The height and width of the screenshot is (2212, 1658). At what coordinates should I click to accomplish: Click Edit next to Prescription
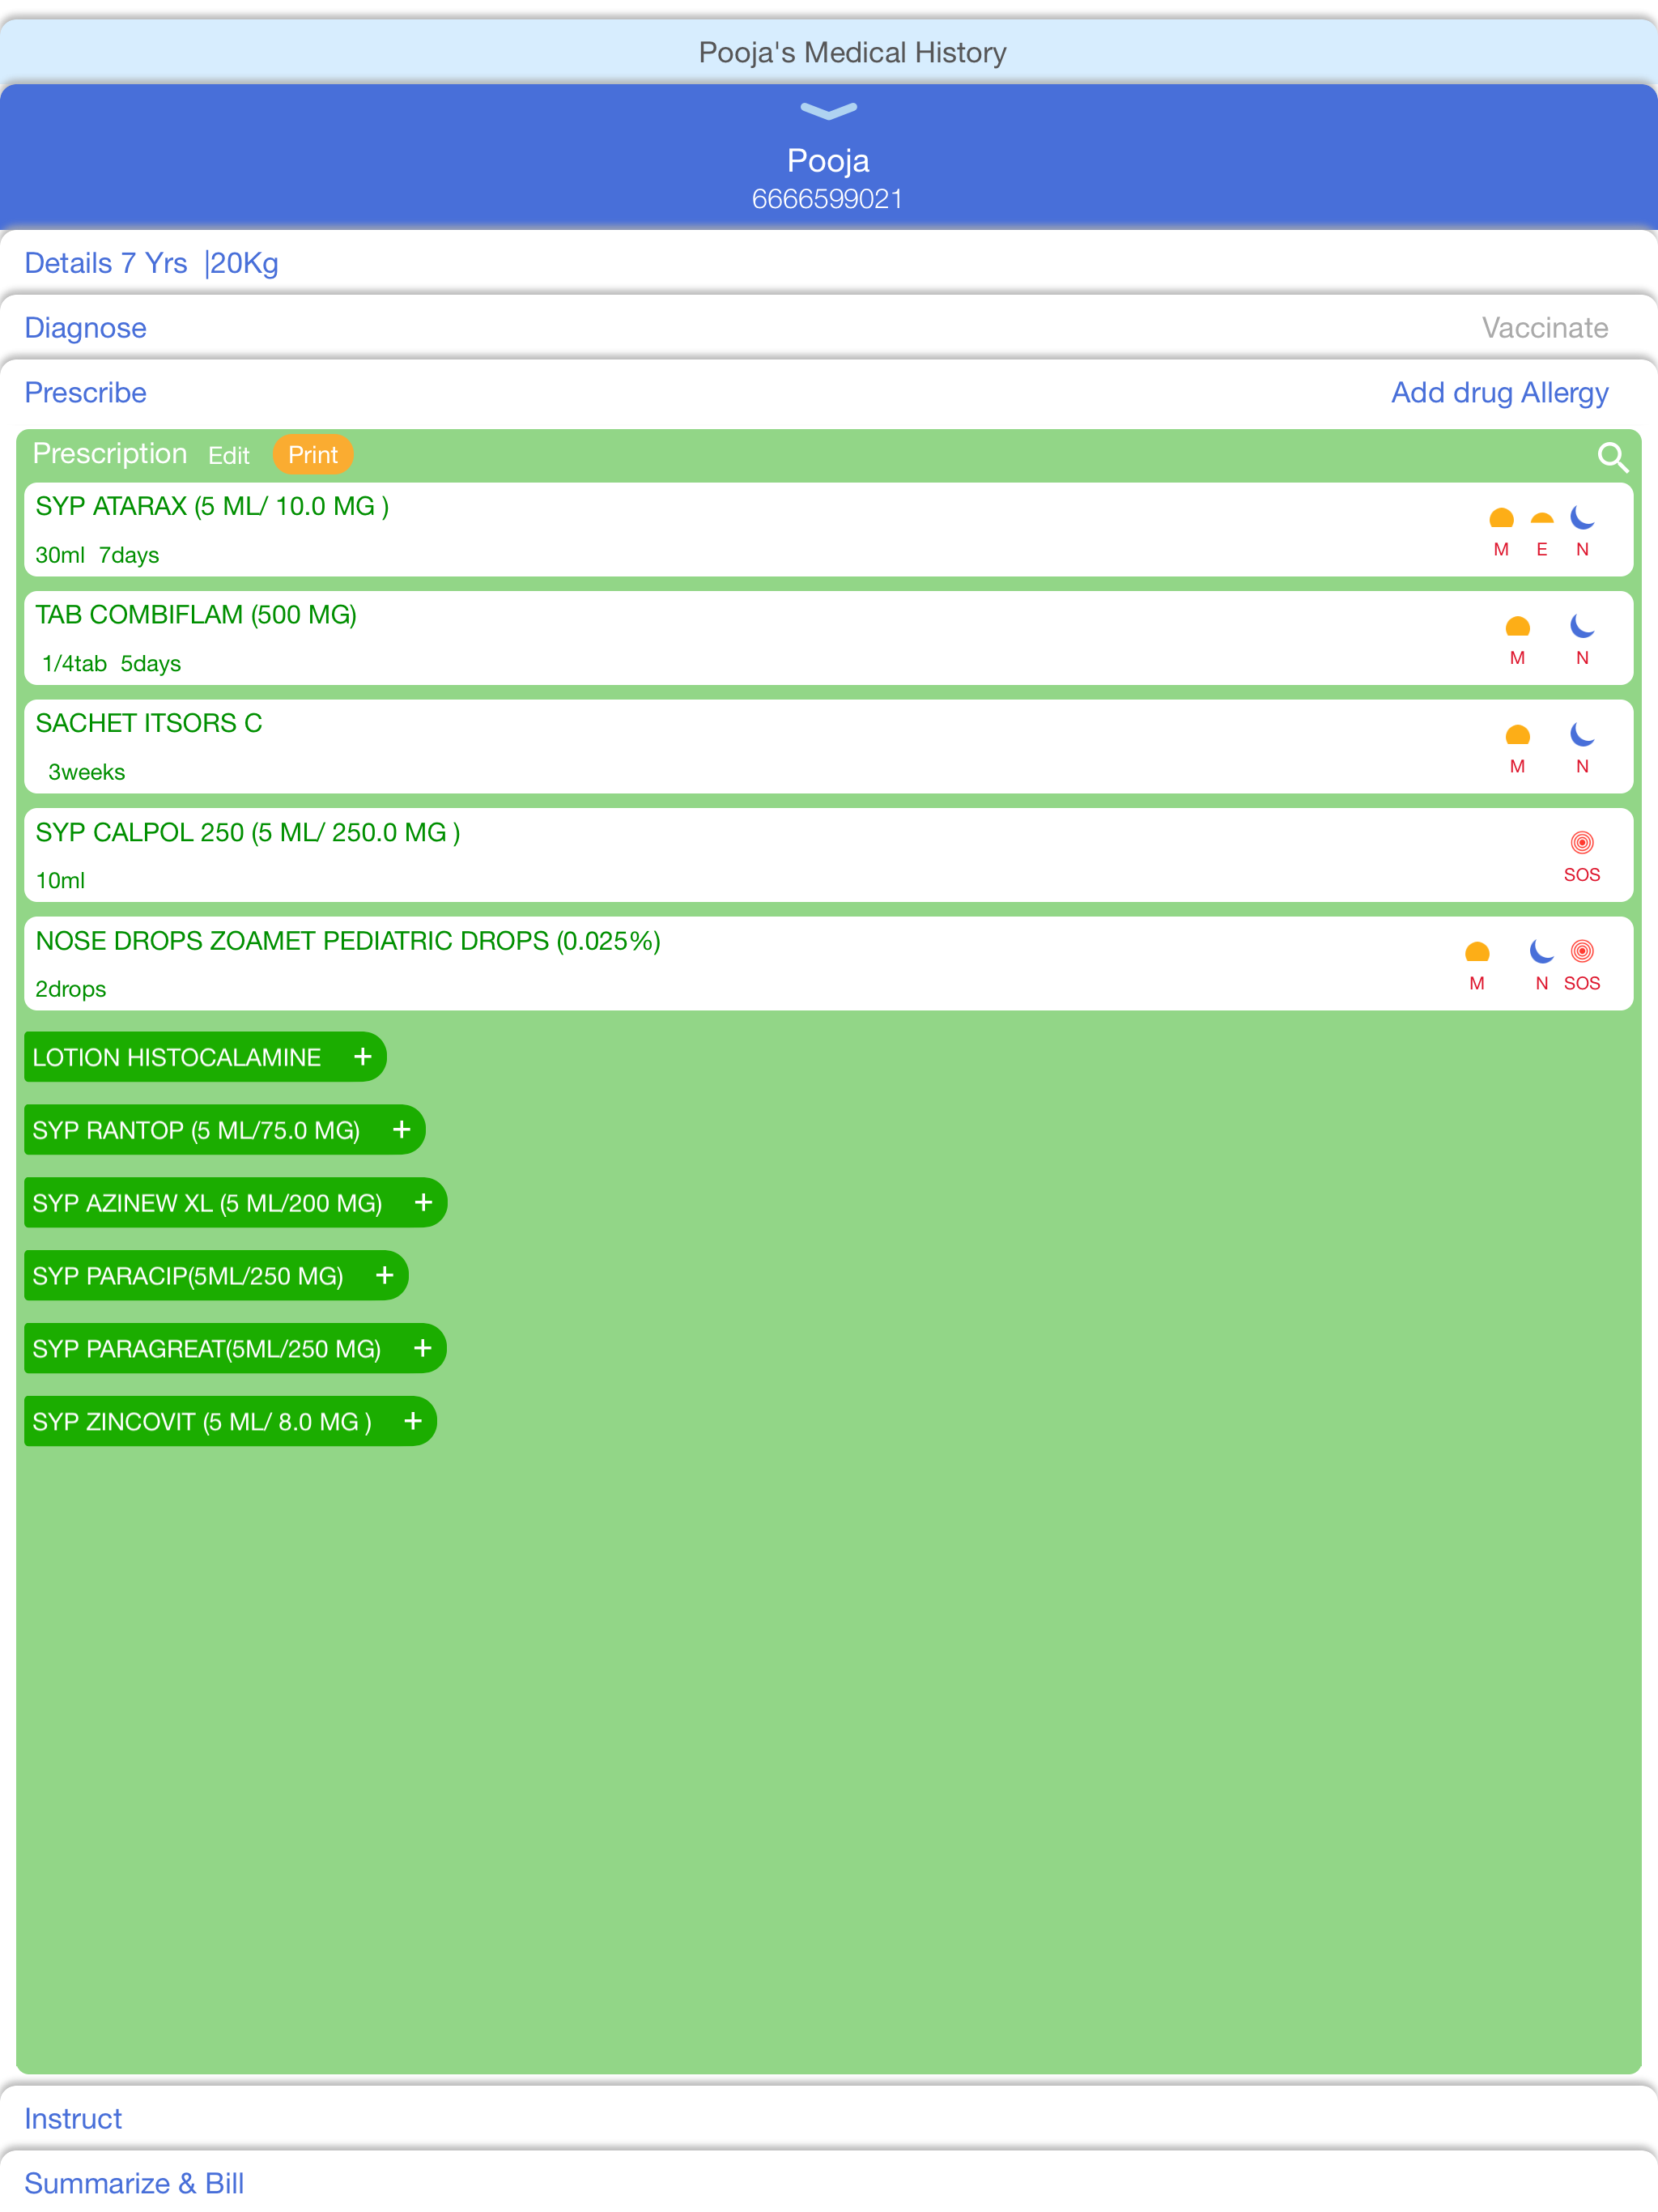pyautogui.click(x=229, y=456)
